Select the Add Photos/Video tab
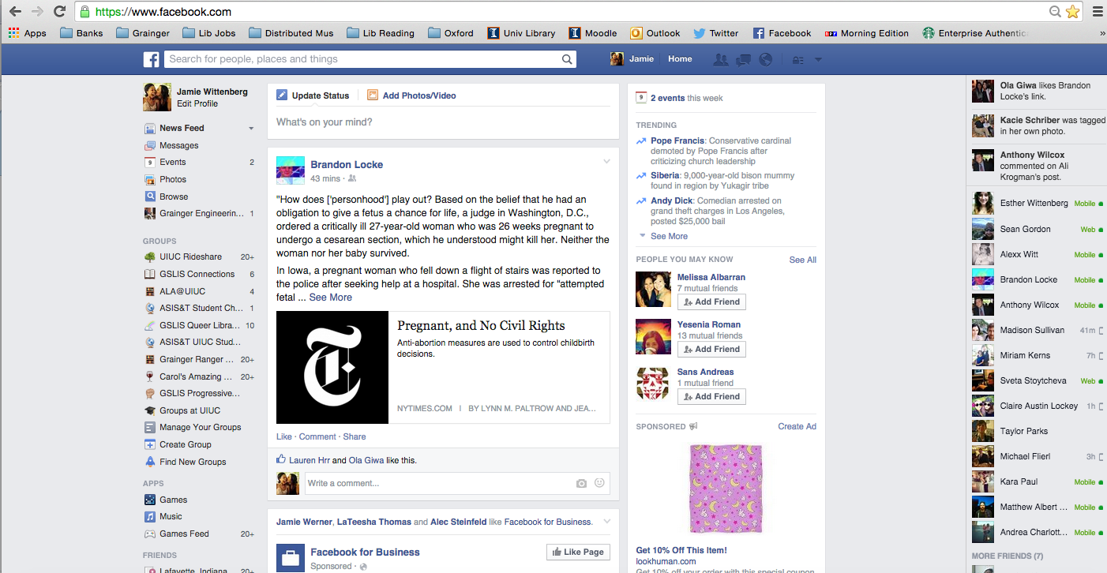Image resolution: width=1107 pixels, height=573 pixels. tap(411, 95)
